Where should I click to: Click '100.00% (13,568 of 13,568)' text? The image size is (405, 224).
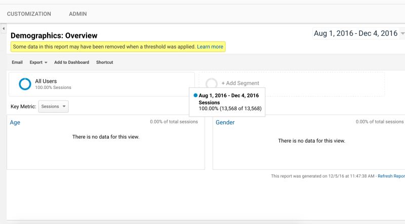[x=230, y=108]
